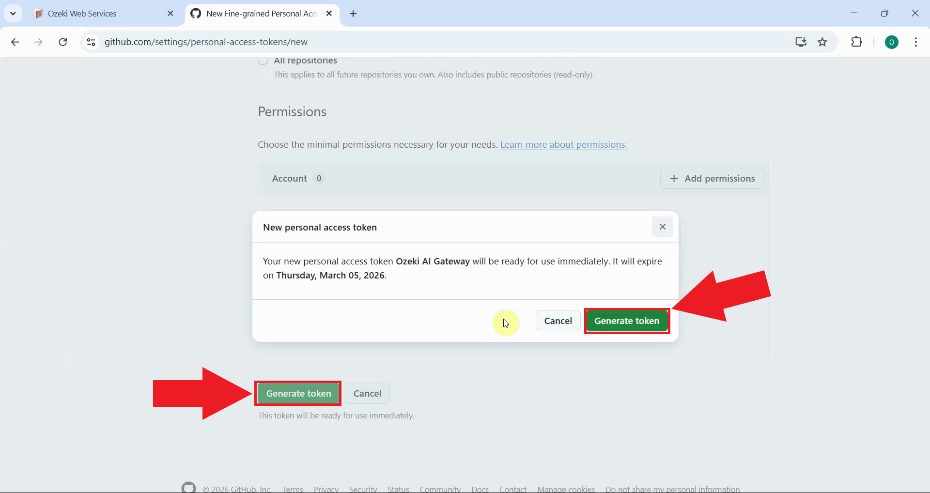Bookmark this page with the star icon
Screen dimensions: 930x493
click(823, 42)
